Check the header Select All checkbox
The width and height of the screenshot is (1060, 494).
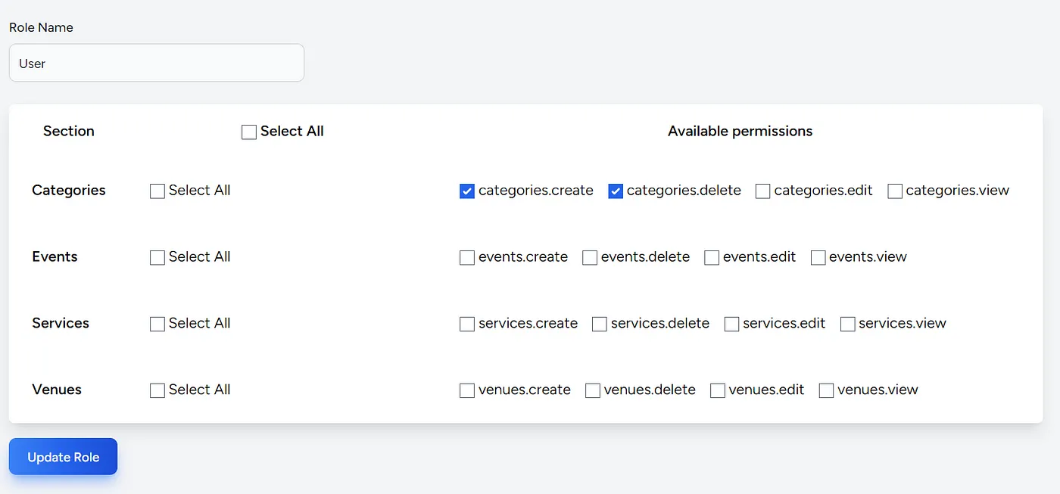tap(249, 132)
